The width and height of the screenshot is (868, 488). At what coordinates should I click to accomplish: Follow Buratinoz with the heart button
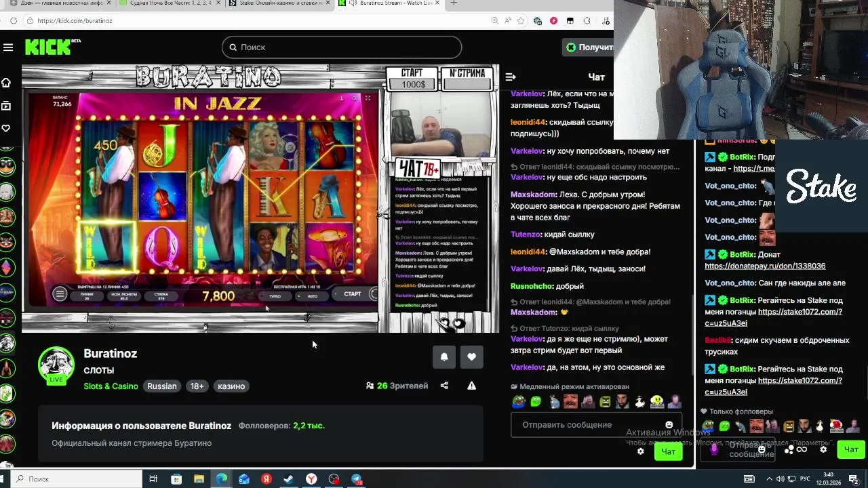pyautogui.click(x=471, y=357)
